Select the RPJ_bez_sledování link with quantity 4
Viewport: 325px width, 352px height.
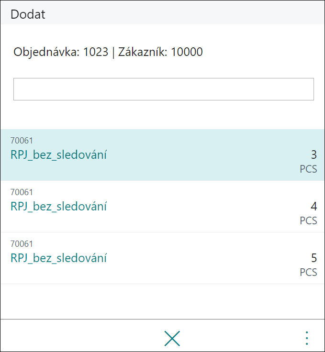(58, 207)
